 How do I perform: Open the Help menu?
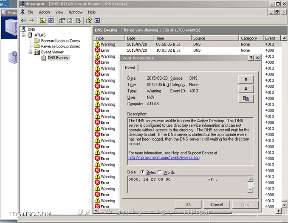coord(92,12)
